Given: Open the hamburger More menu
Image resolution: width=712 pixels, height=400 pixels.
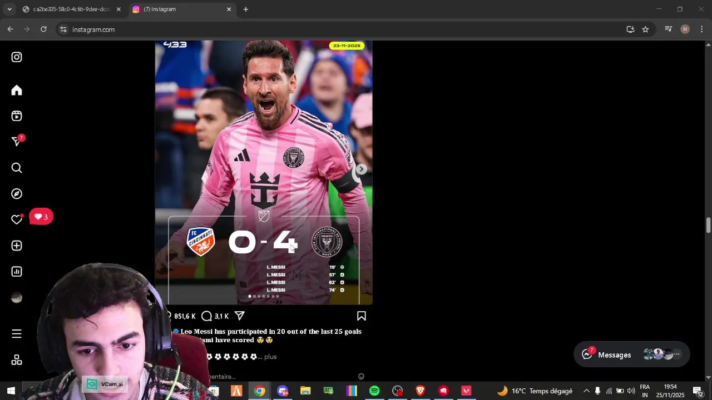Looking at the screenshot, I should point(17,334).
